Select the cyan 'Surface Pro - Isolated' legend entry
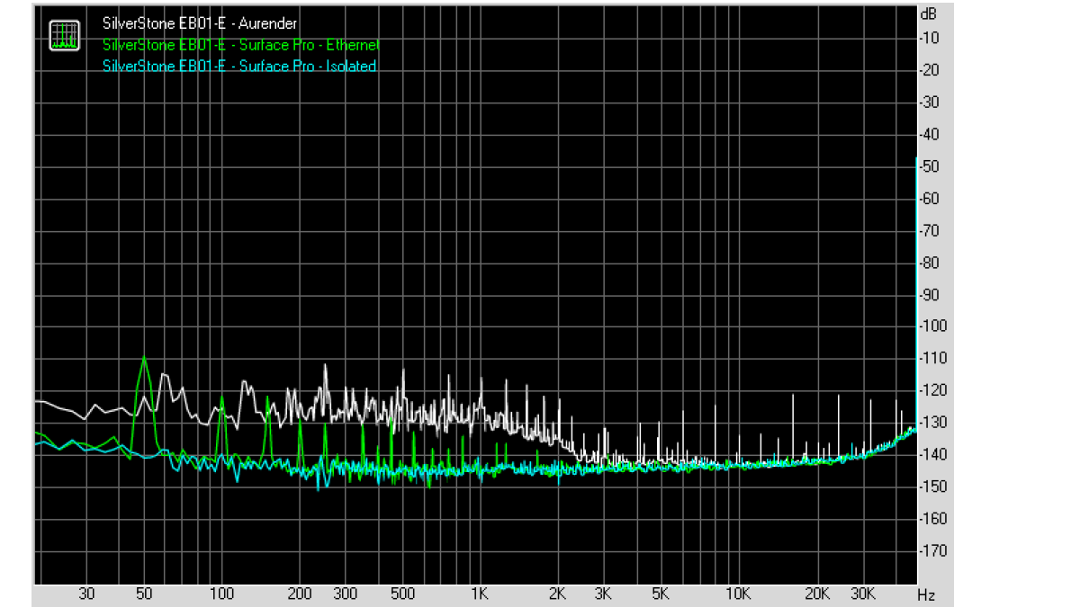Image resolution: width=1080 pixels, height=607 pixels. coord(239,67)
